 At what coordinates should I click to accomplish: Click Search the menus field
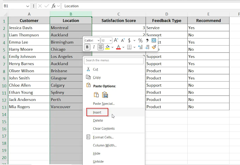pos(114,61)
